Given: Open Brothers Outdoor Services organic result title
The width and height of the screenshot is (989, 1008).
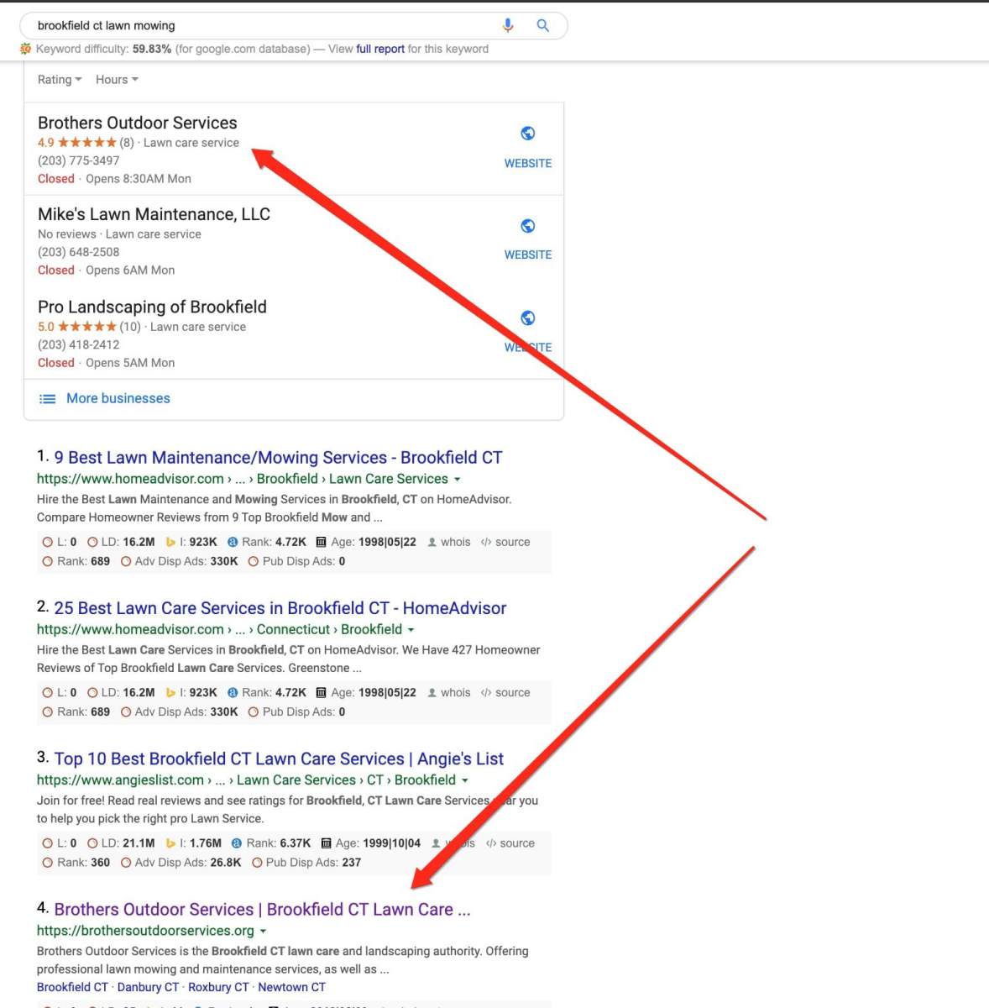Looking at the screenshot, I should tap(262, 909).
